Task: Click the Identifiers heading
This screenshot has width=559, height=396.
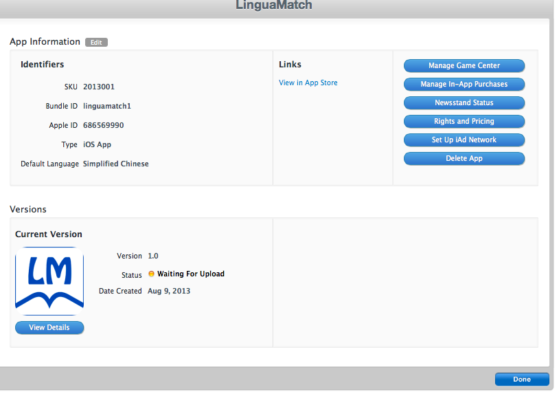Action: tap(42, 65)
